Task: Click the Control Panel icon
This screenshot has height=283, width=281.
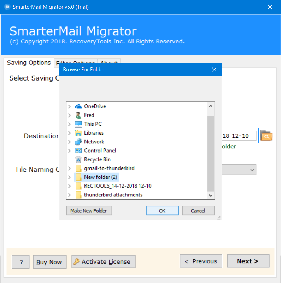Action: point(78,151)
